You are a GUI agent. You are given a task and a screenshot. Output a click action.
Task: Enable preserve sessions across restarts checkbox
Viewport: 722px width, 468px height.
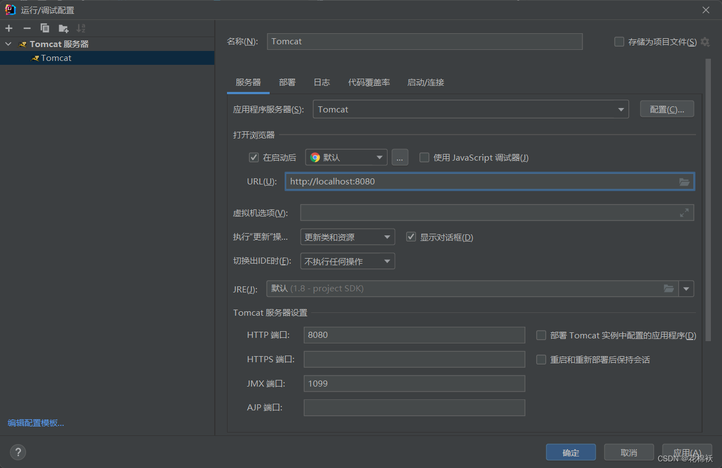pos(541,359)
